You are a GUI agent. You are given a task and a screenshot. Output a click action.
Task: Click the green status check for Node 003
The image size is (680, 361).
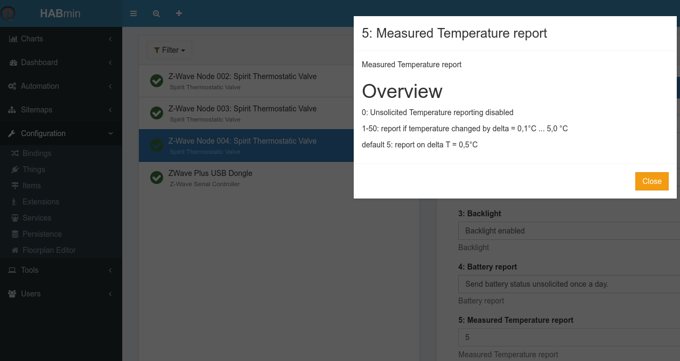(157, 113)
